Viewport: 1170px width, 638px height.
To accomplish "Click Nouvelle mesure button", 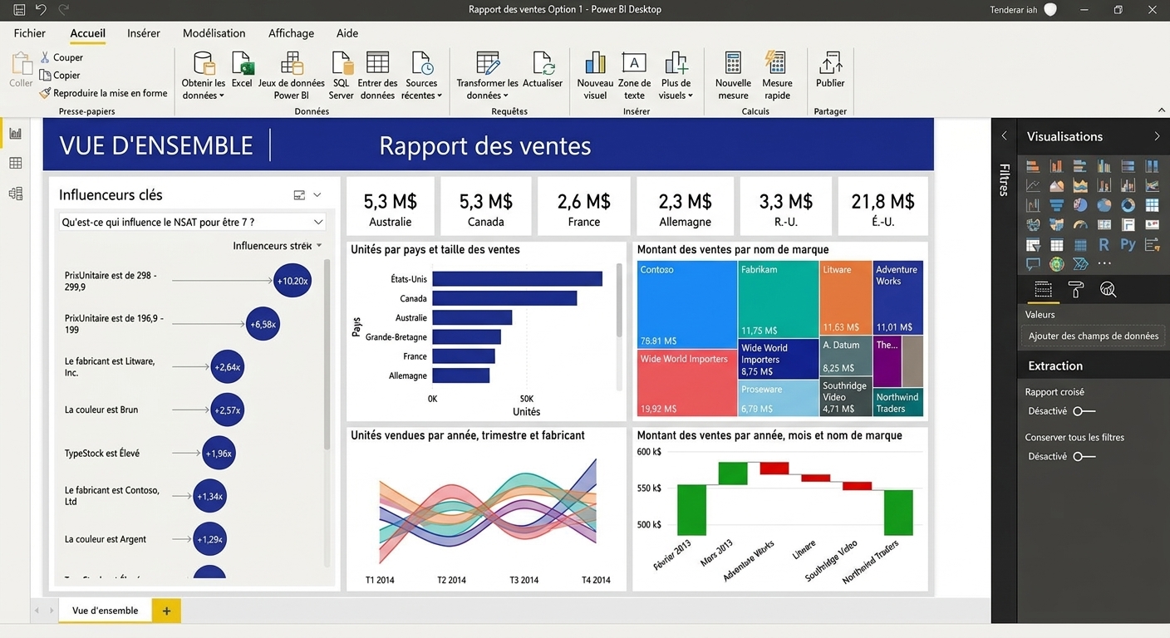I will 733,76.
